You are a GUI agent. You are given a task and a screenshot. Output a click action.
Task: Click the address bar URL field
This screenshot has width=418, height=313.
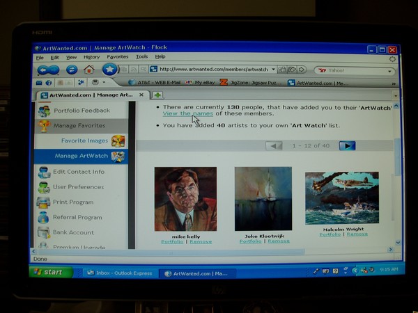pos(213,70)
